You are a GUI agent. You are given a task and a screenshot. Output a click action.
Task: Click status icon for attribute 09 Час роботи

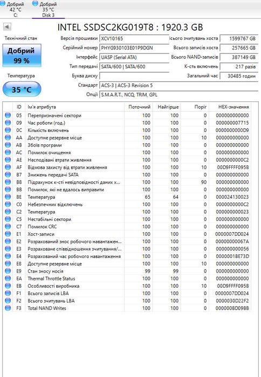8,123
